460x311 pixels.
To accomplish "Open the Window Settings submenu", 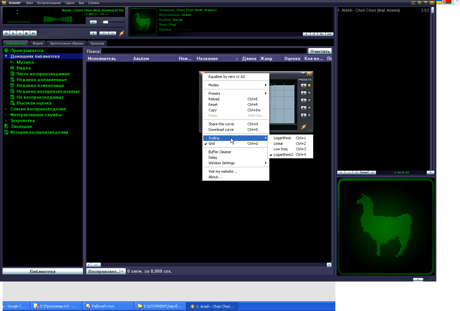I will point(236,163).
